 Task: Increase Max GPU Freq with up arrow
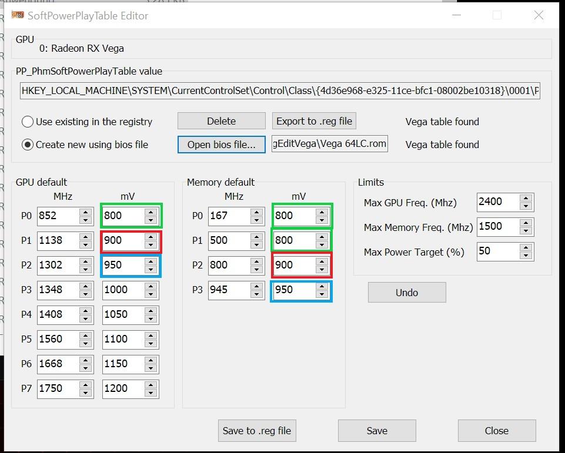point(526,198)
